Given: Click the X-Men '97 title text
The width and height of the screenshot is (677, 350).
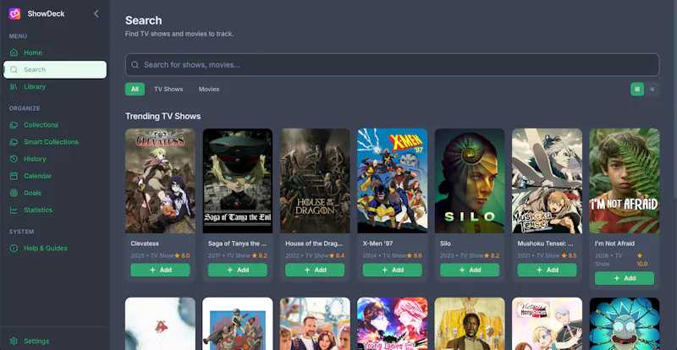Looking at the screenshot, I should 377,243.
